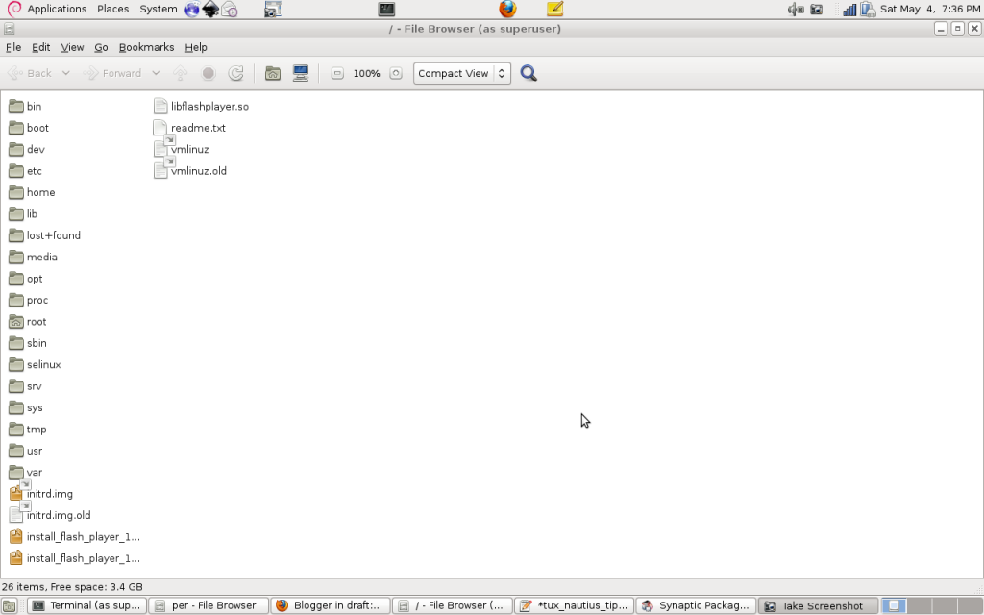Viewport: 984px width, 615px height.
Task: Open the Bookmarks menu
Action: (146, 47)
